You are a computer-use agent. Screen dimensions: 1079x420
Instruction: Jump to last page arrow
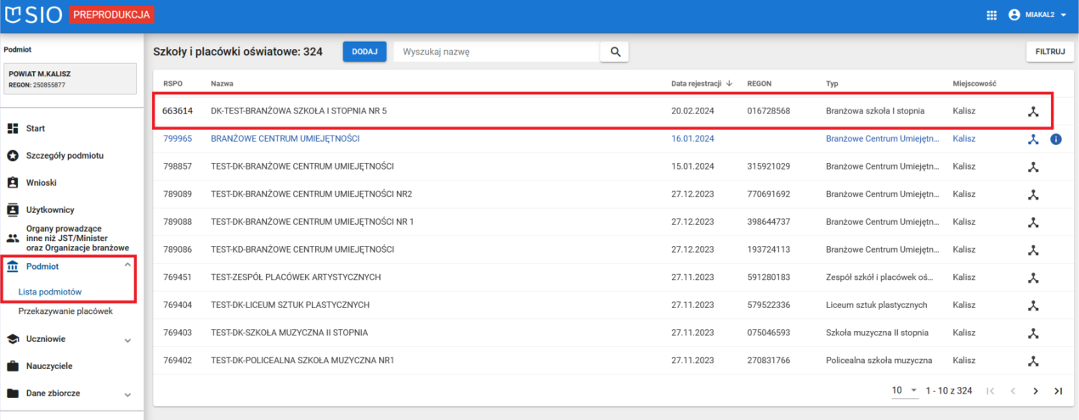[x=1058, y=391]
